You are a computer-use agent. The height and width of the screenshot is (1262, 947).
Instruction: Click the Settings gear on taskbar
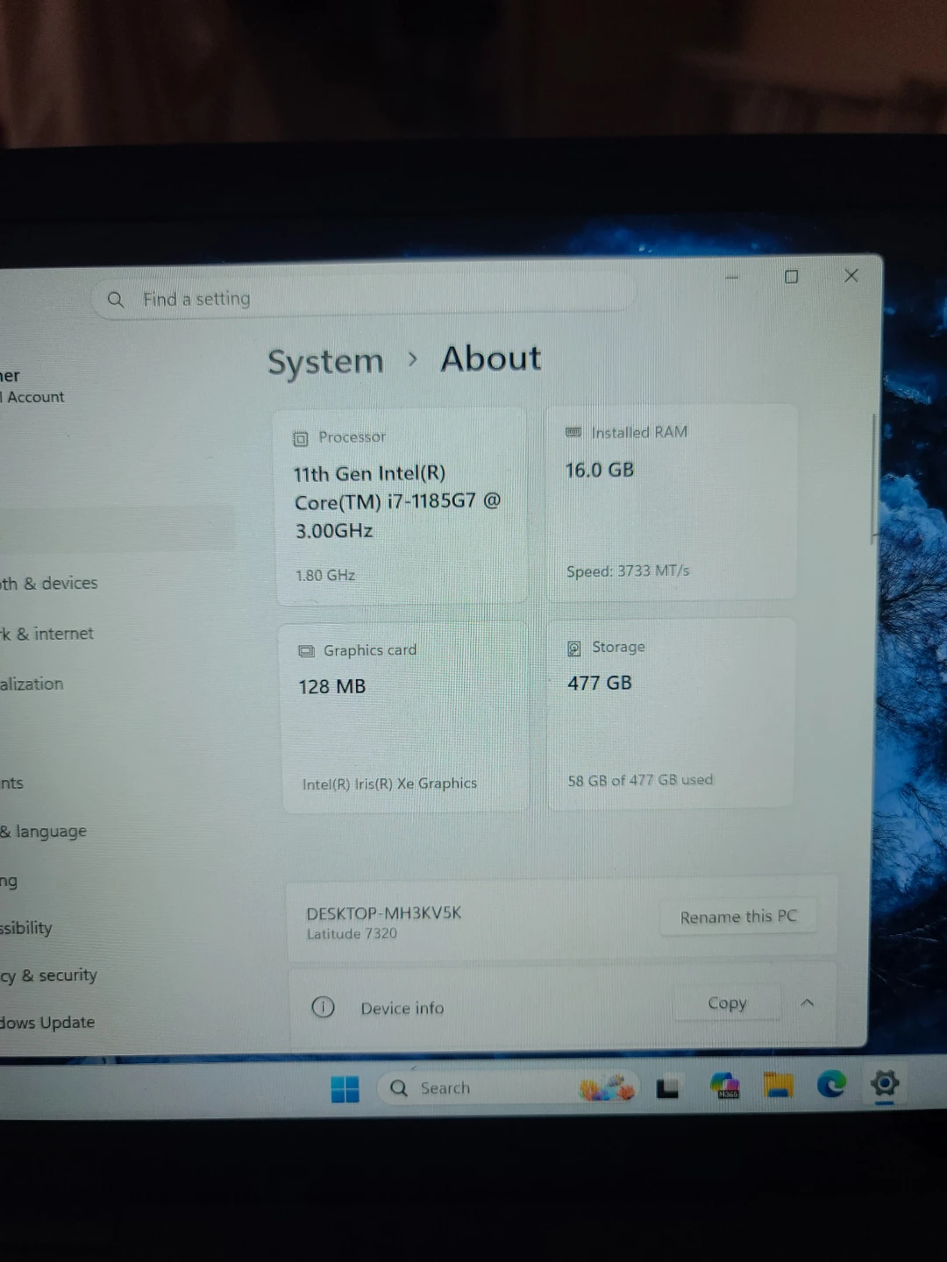coord(885,1083)
